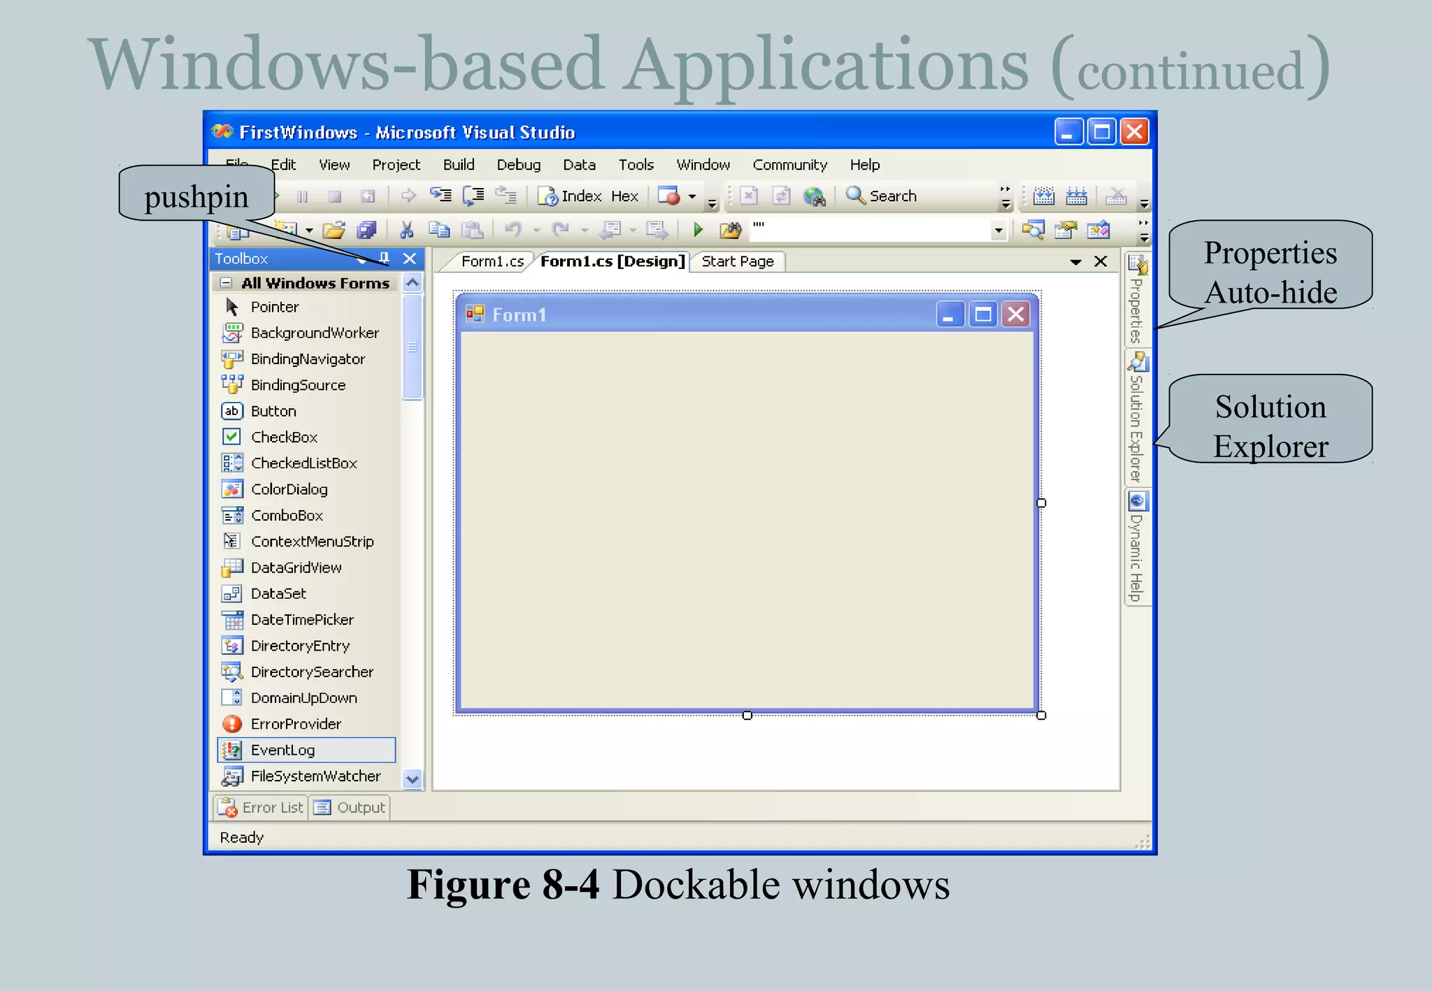Click inside the Find text combo box

click(x=871, y=230)
